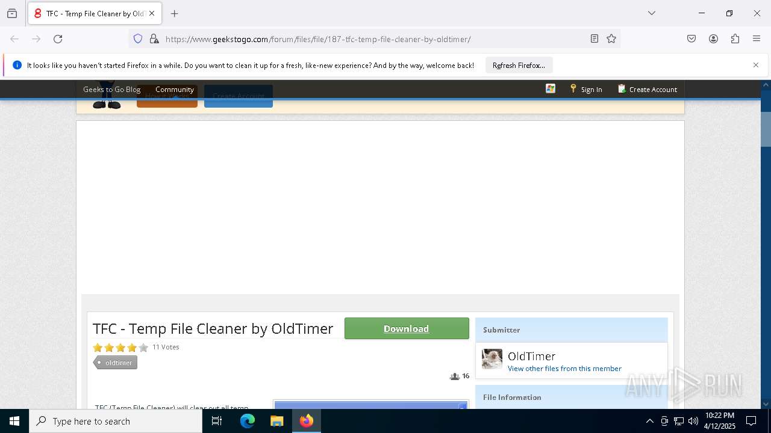Open Save to Pocket button

[x=691, y=39]
